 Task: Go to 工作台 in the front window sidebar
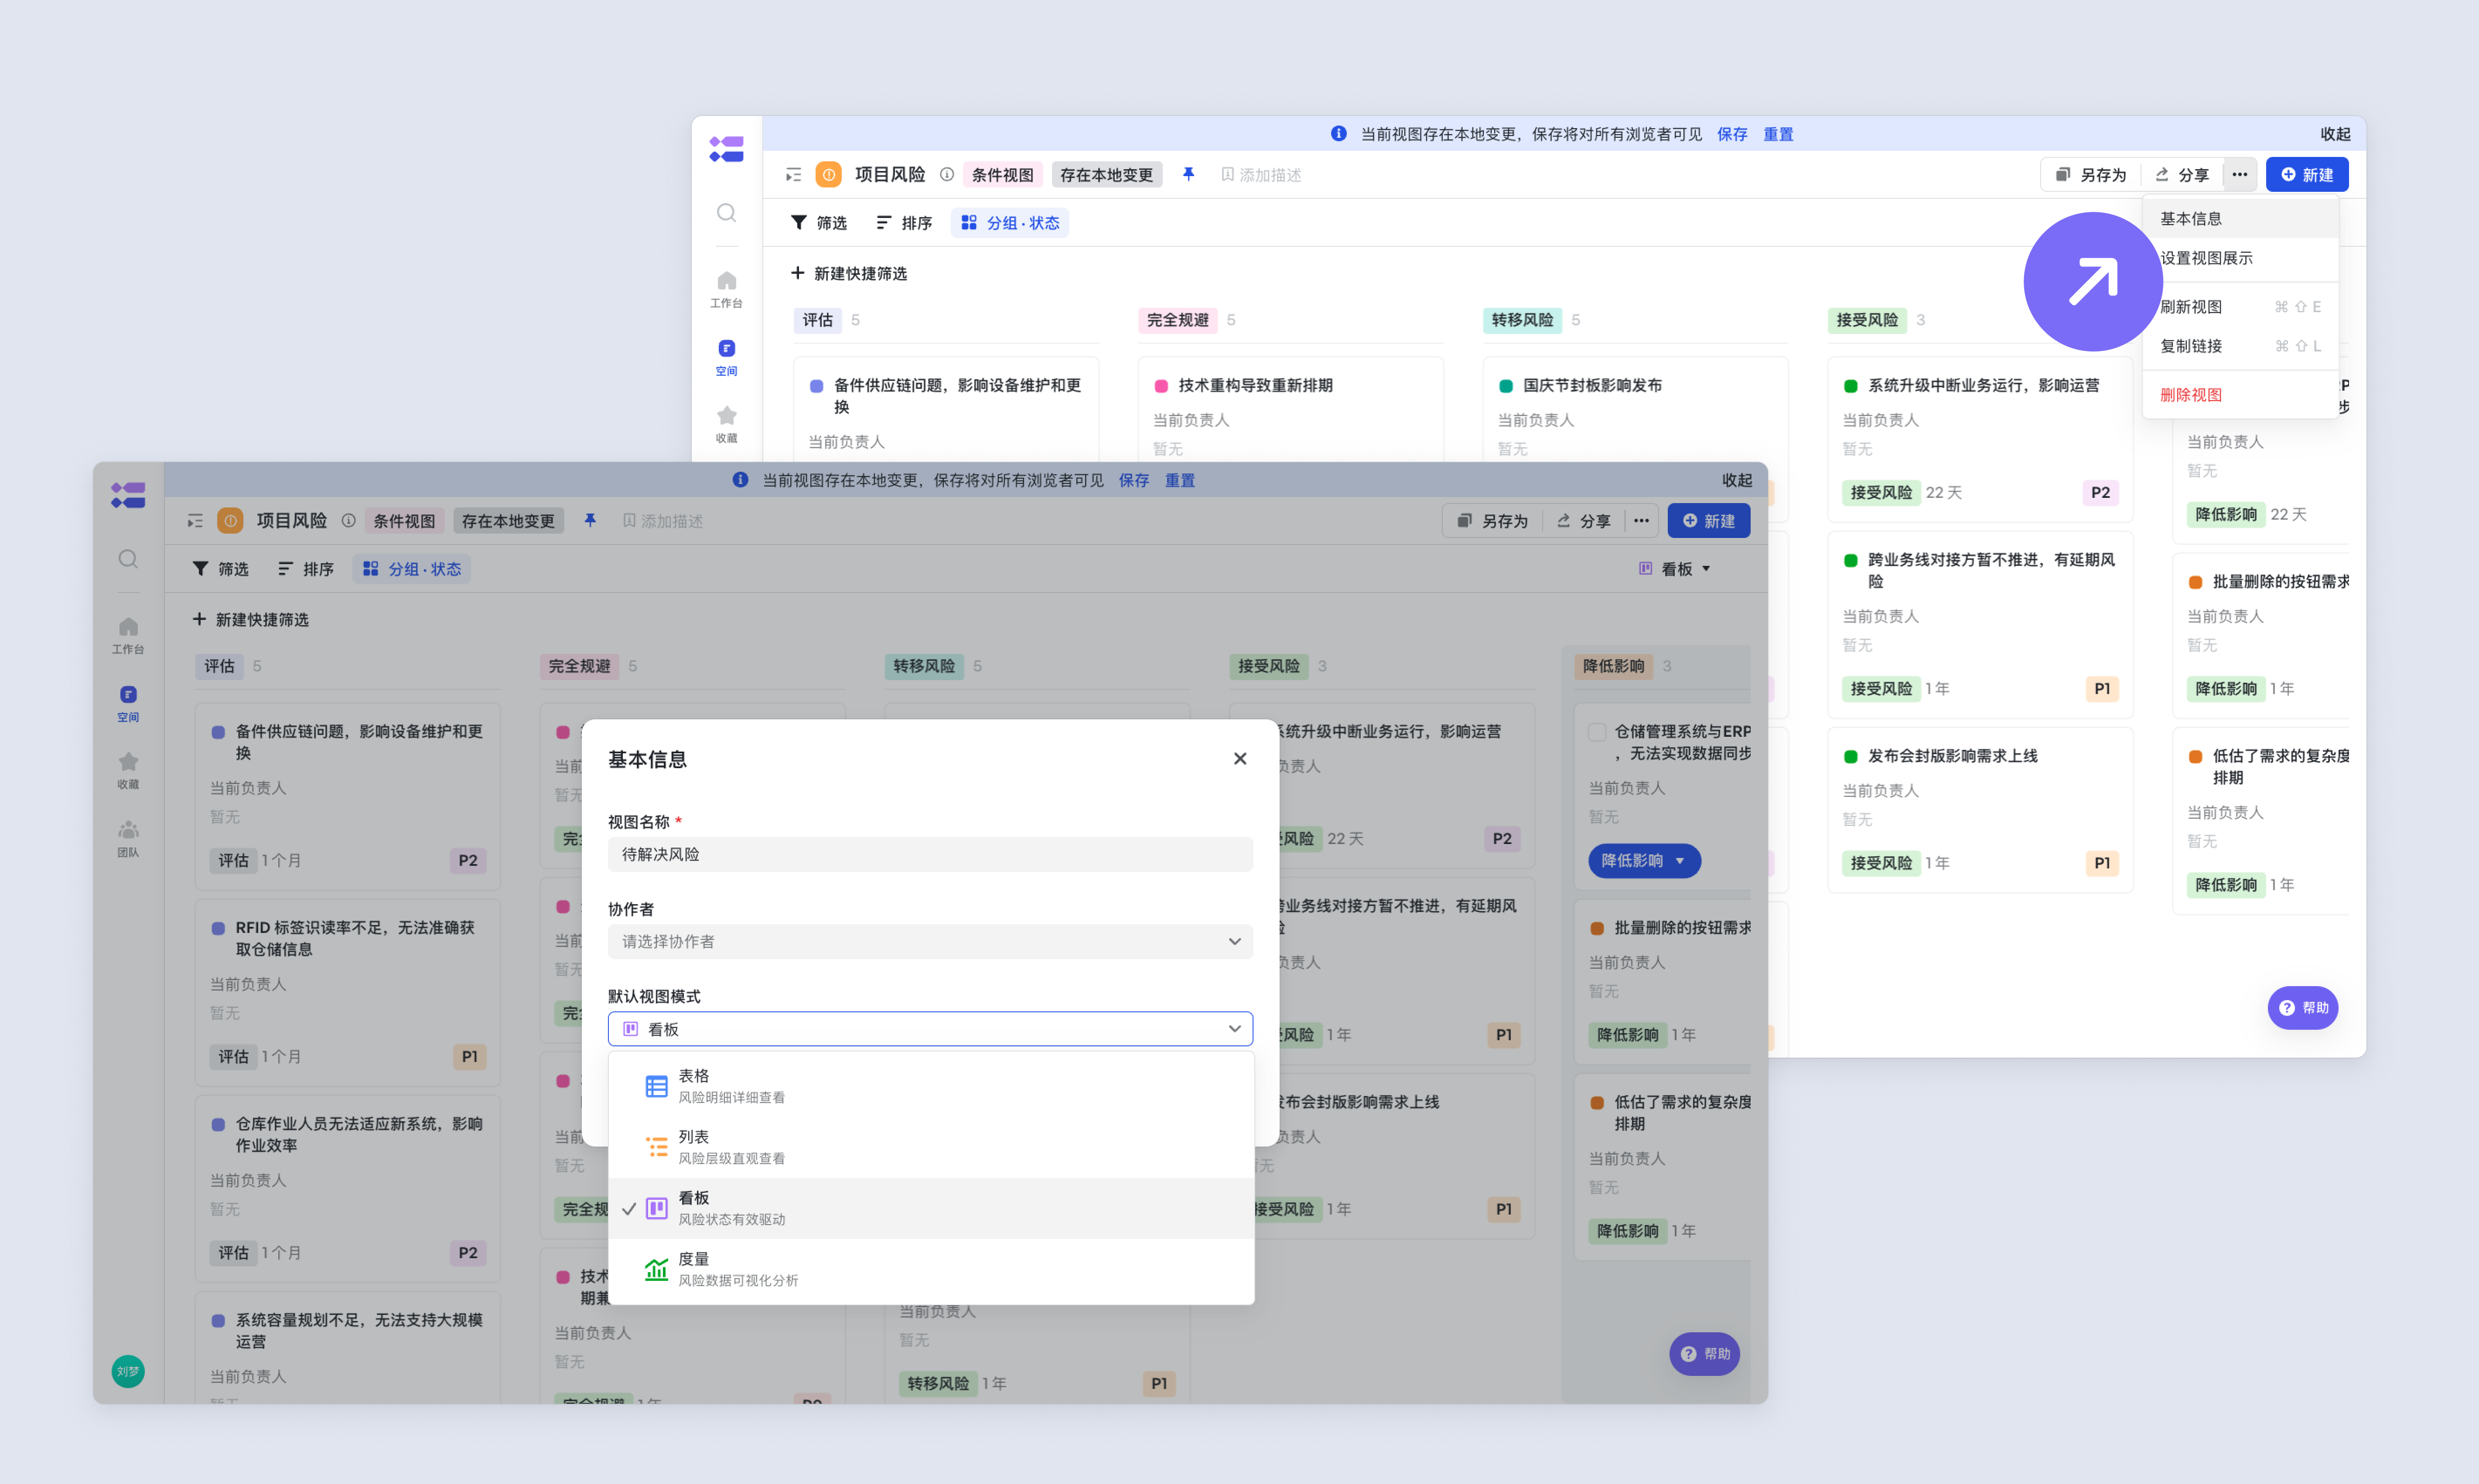point(128,635)
